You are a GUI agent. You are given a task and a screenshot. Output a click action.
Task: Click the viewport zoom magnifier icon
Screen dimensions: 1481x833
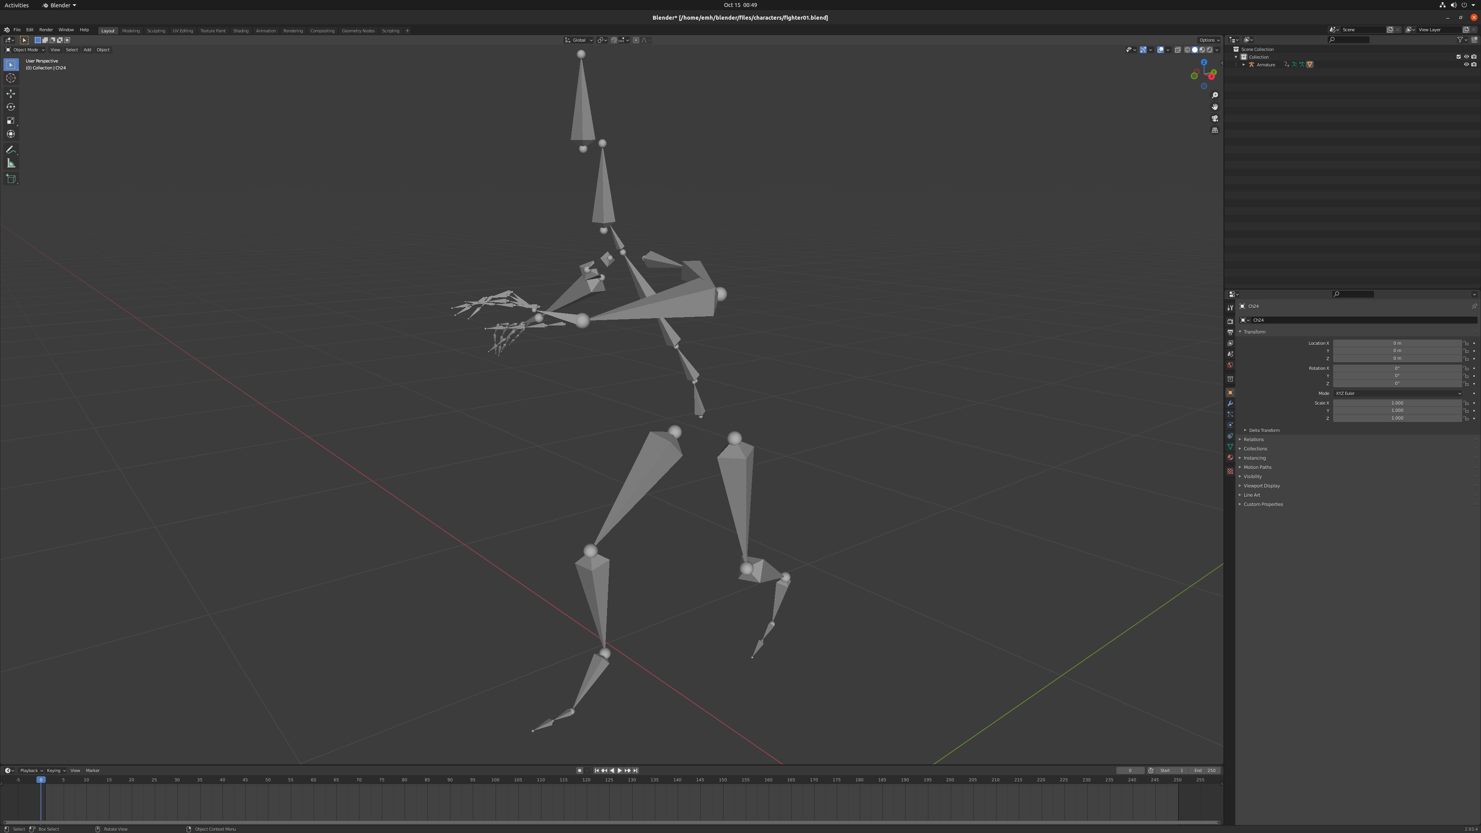(1215, 95)
